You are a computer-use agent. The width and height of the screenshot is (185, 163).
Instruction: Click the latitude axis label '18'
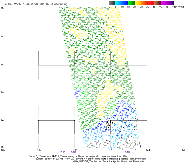[x=2, y=37]
